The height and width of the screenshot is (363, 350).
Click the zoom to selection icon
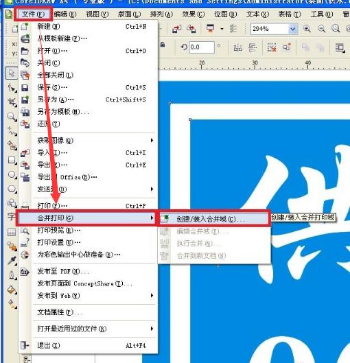tap(336, 28)
